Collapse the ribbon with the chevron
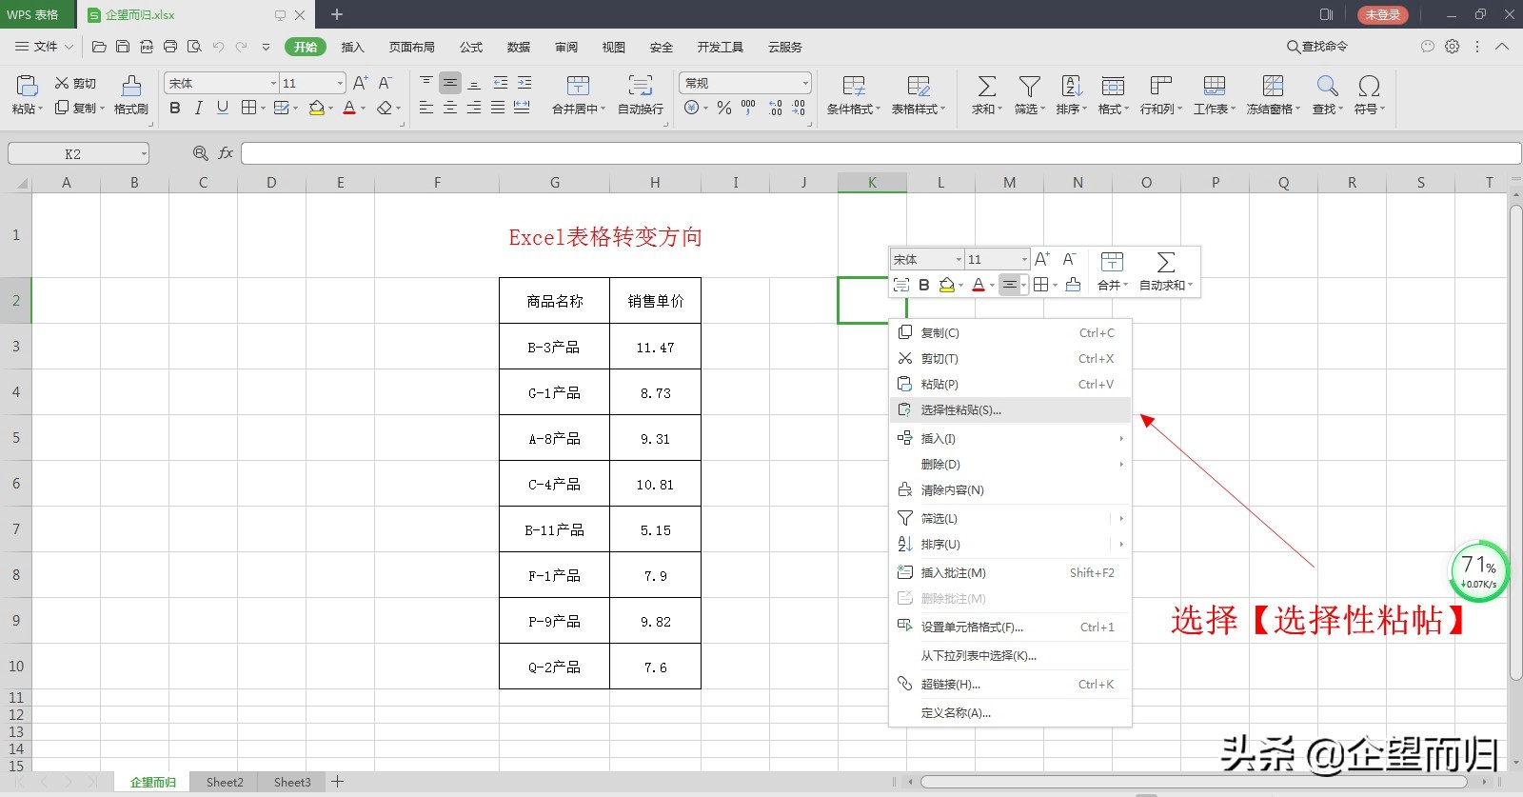 (1502, 46)
